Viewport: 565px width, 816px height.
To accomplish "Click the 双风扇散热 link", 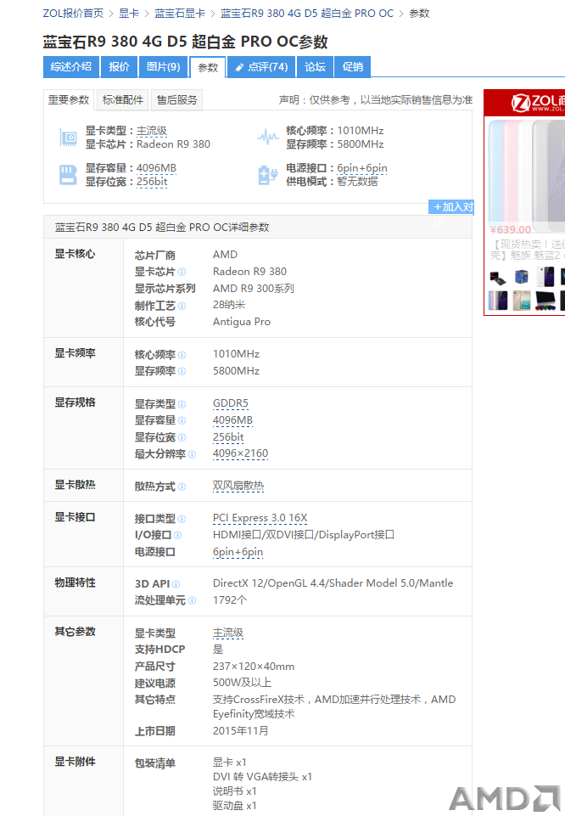I will pos(238,486).
